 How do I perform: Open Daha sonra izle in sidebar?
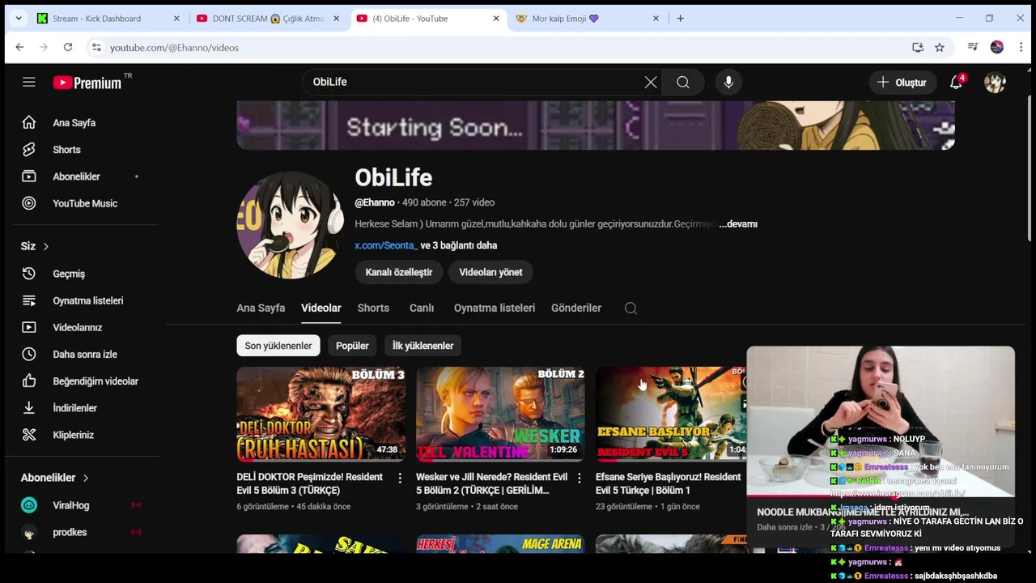click(84, 354)
